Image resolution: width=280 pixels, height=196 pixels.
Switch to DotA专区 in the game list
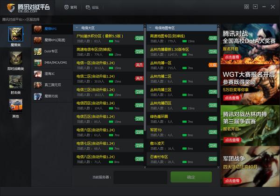[x=52, y=51]
